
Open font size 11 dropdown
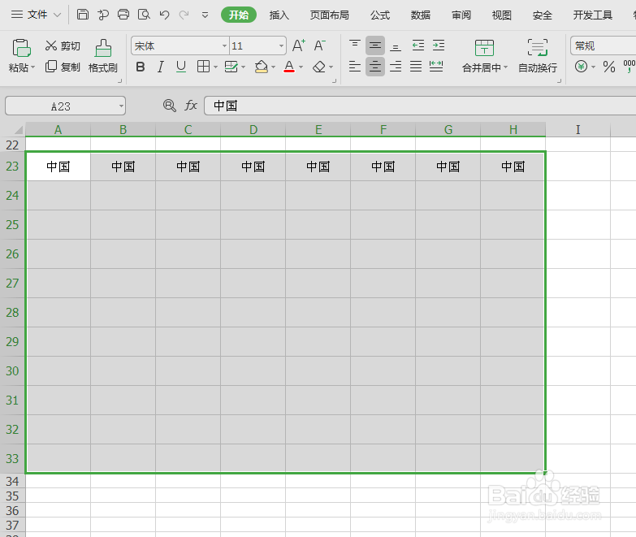(281, 45)
